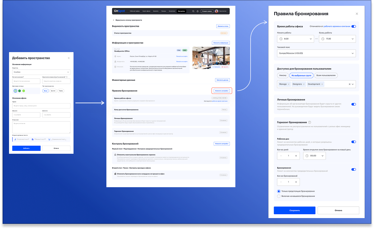The height and width of the screenshot is (229, 374).
Task: Remove the Designers group tag
Action: [x=305, y=84]
